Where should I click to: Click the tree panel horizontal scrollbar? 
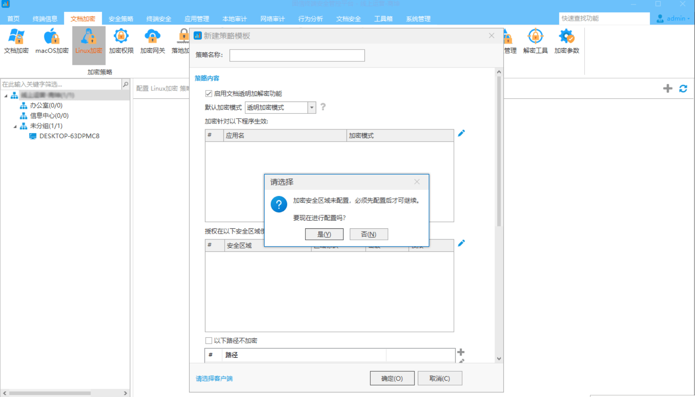pos(50,393)
